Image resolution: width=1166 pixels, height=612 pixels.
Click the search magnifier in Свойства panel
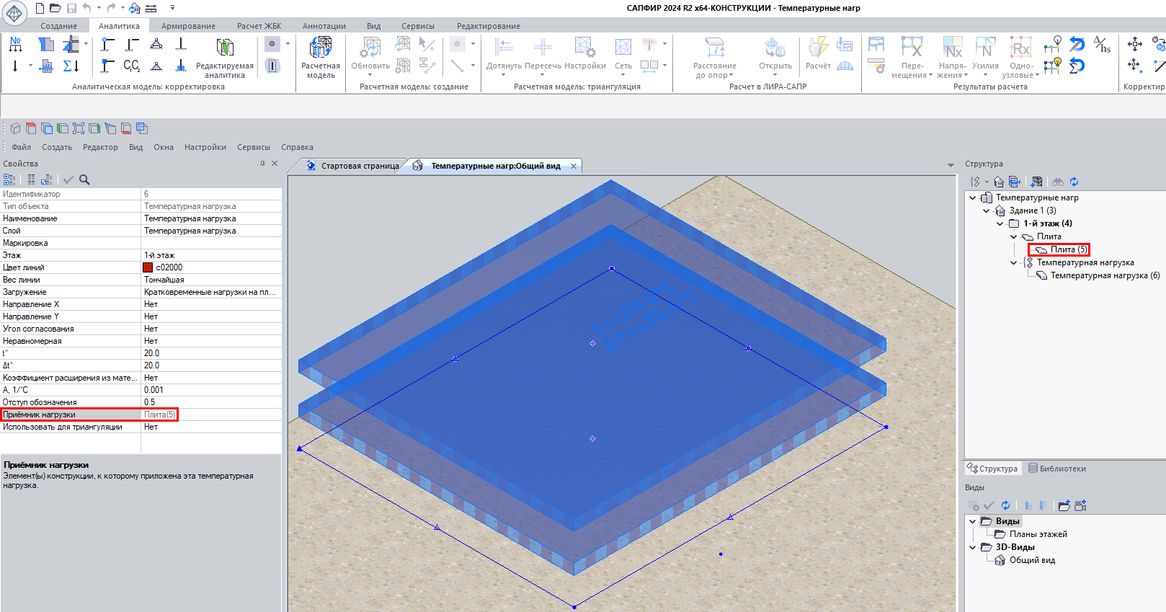[84, 180]
